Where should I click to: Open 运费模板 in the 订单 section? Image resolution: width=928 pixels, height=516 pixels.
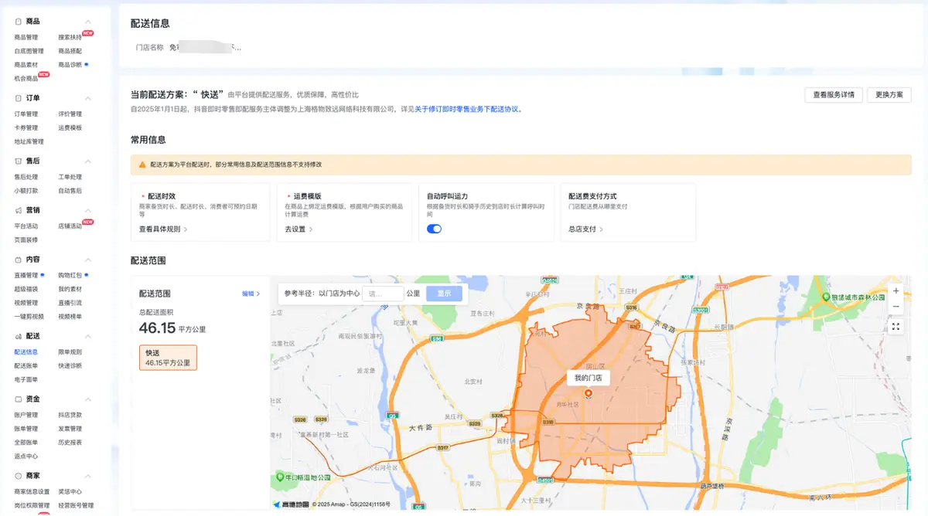(70, 127)
